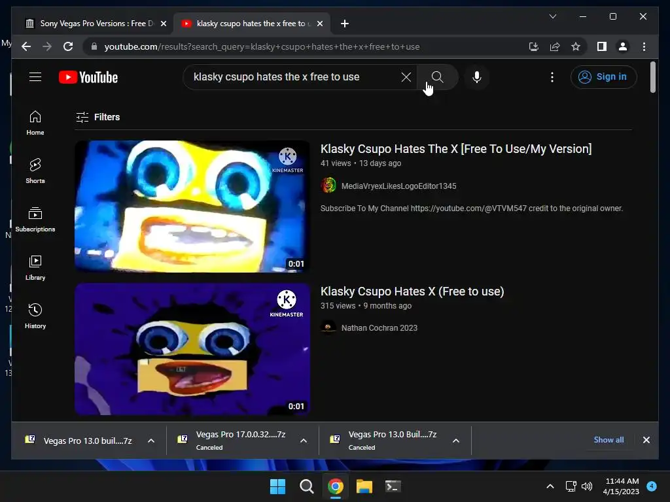Clear the search box with the X icon

[x=406, y=77]
